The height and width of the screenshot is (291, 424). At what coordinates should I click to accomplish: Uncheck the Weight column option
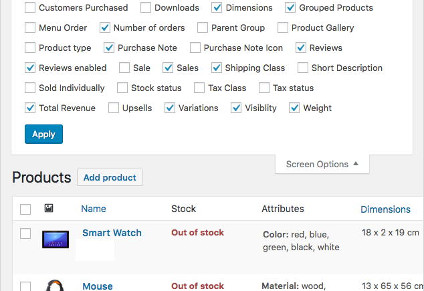(294, 108)
